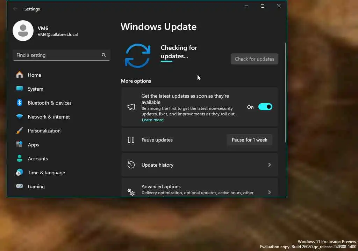This screenshot has height=251, width=358.
Task: Click the Checking for updates status text
Action: pyautogui.click(x=179, y=52)
